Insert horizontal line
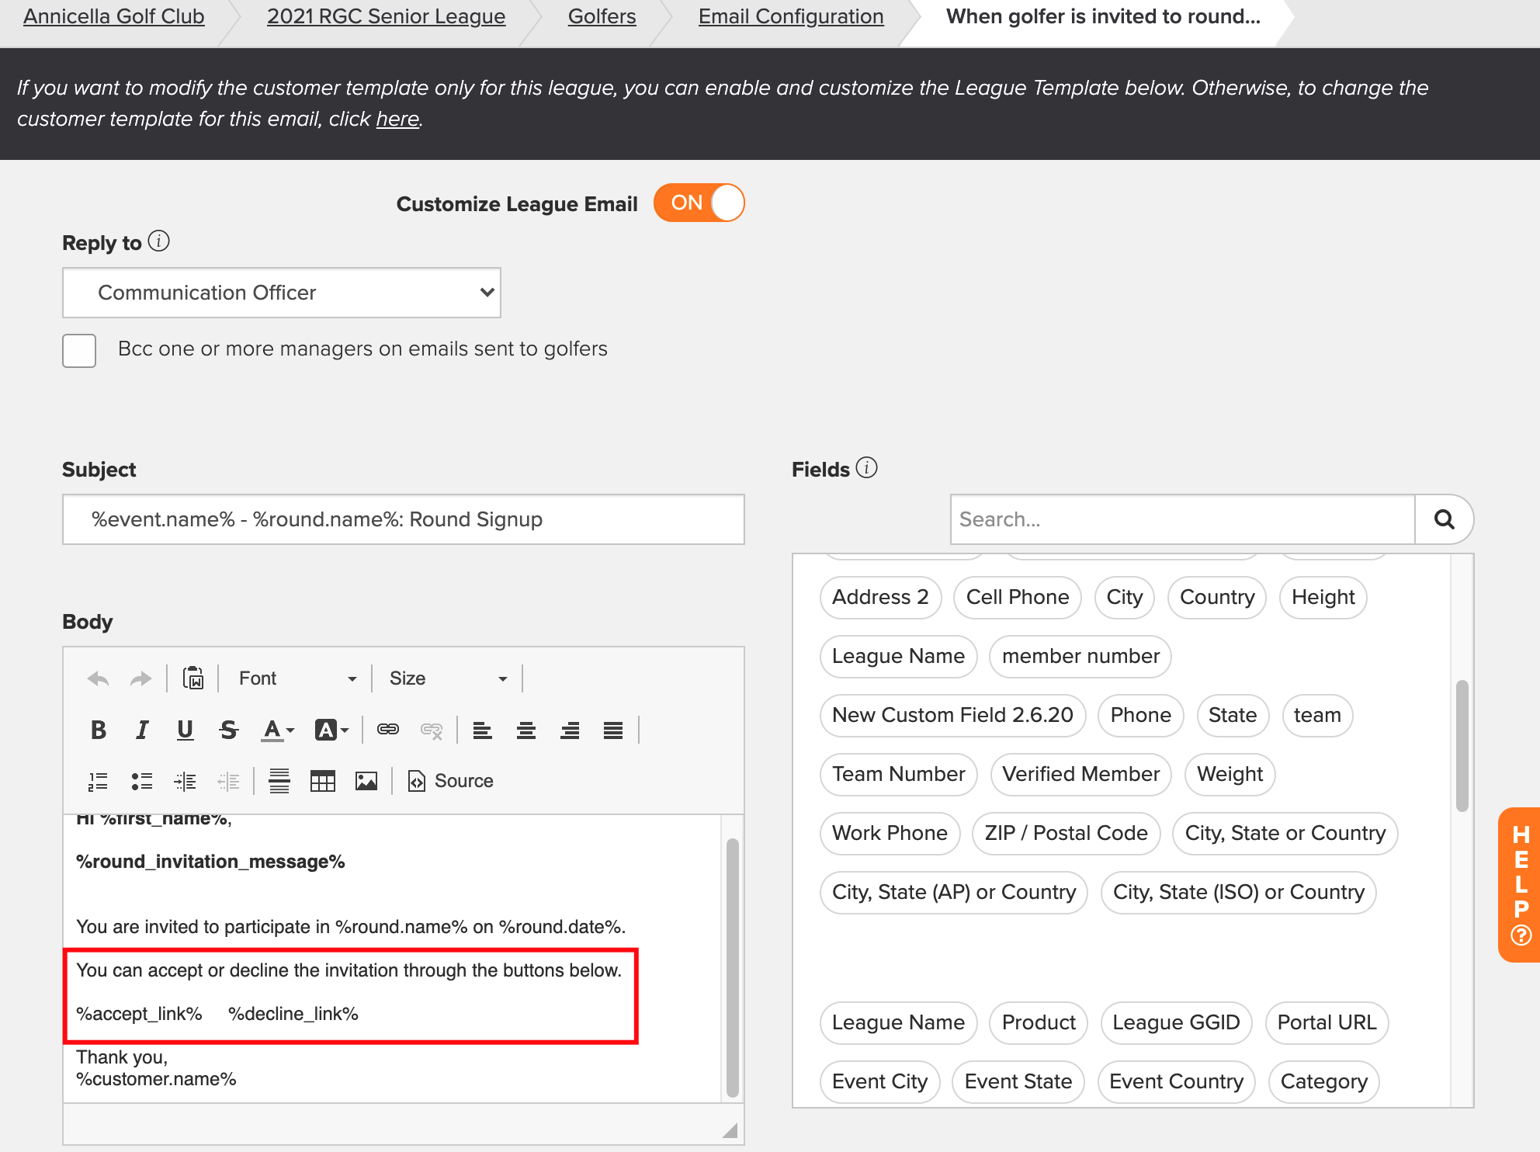 pyautogui.click(x=279, y=781)
